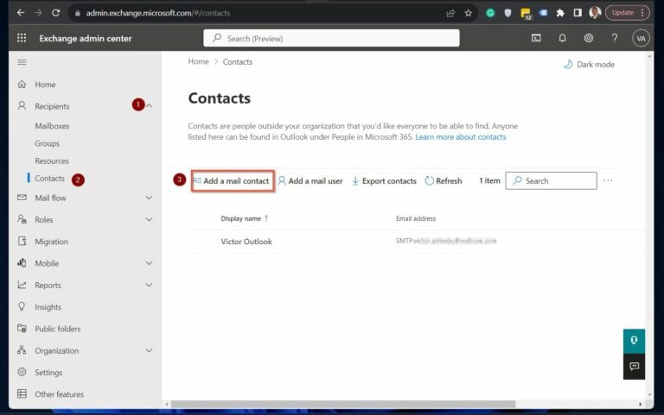Open the VA account avatar
This screenshot has height=415, width=664.
(642, 39)
